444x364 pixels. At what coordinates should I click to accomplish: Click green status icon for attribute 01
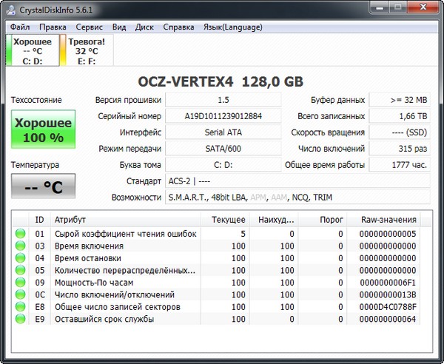pyautogui.click(x=20, y=234)
